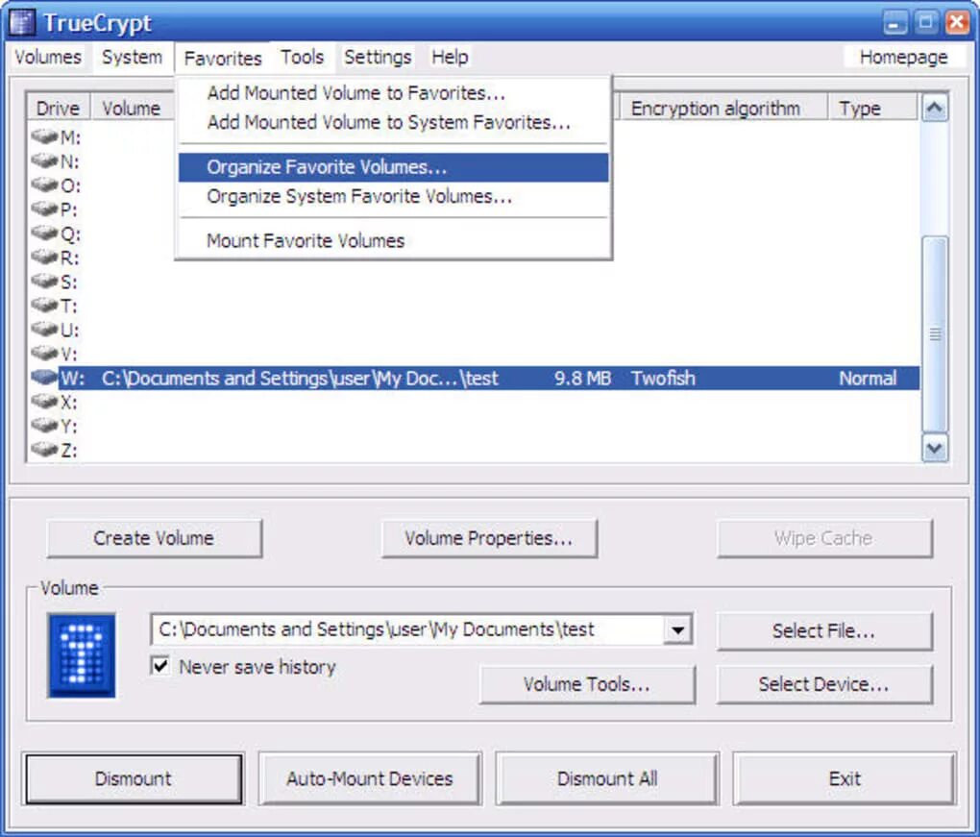Click the Q: drive icon
This screenshot has width=980, height=837.
point(44,233)
